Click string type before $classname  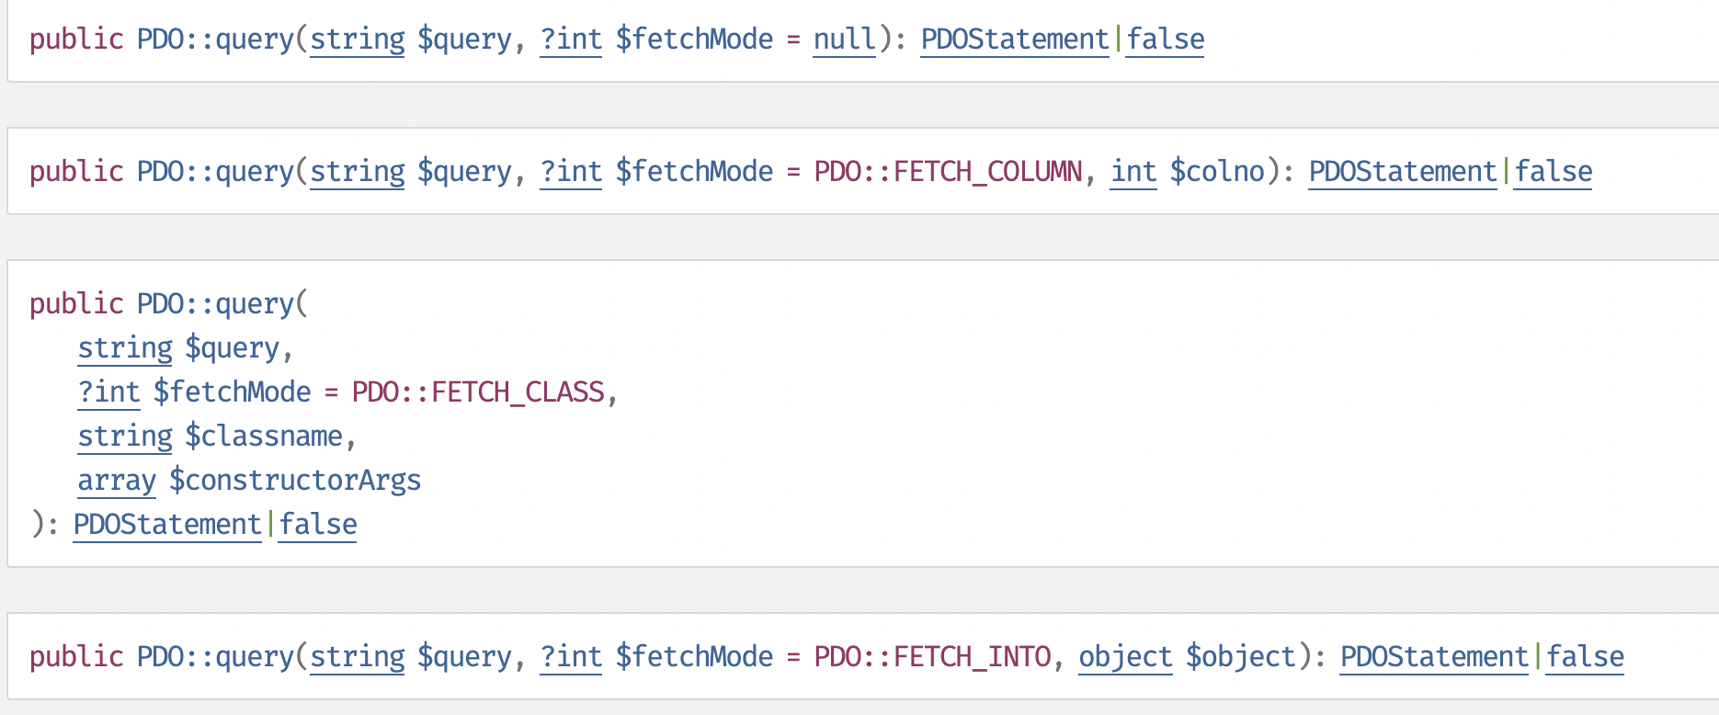pos(125,437)
